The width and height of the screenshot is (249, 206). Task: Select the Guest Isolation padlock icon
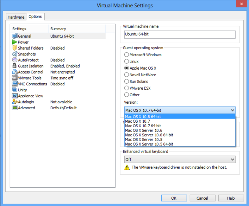point(14,66)
